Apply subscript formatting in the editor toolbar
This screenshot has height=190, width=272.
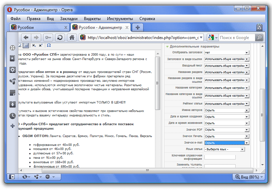coord(34,45)
